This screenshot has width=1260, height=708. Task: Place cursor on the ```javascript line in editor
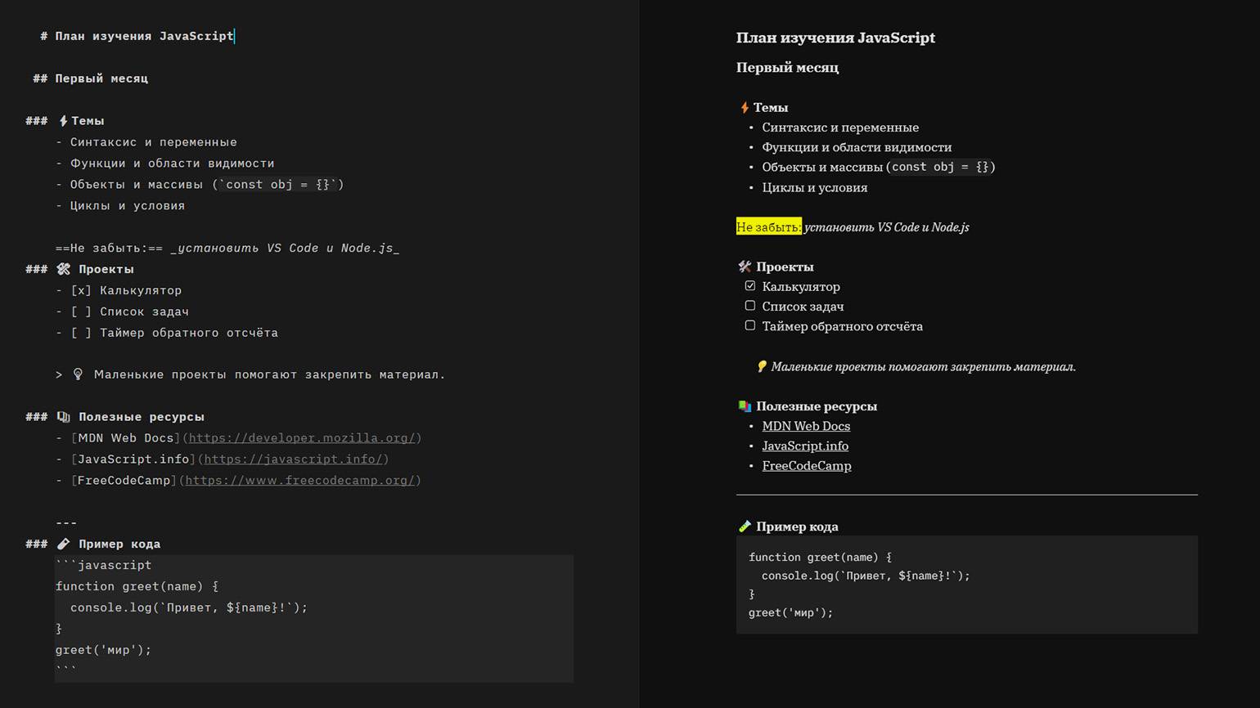[x=104, y=565]
